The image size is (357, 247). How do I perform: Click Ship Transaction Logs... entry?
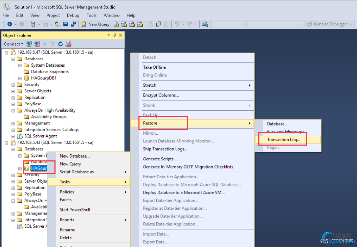click(192, 149)
